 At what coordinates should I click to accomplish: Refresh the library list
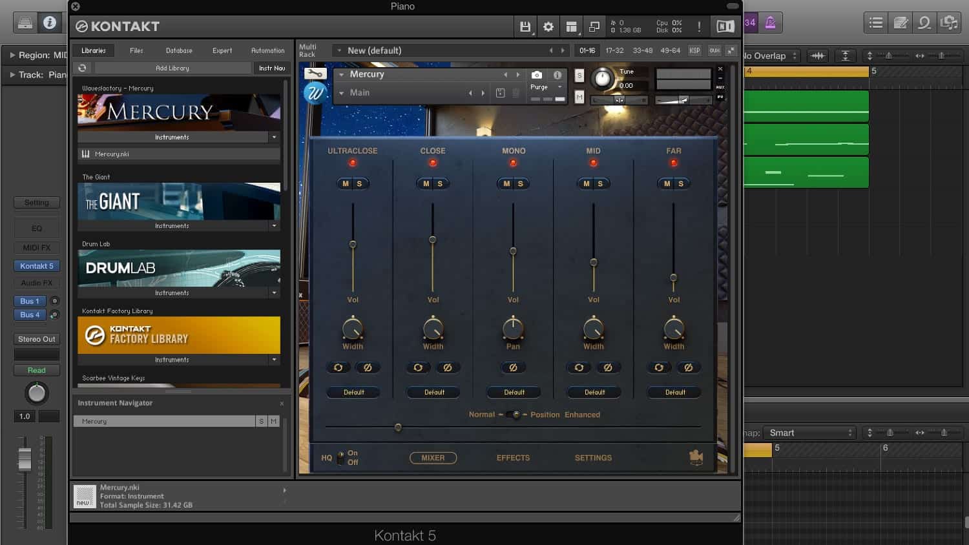(82, 68)
